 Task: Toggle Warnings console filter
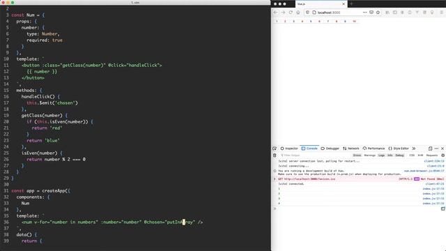pyautogui.click(x=369, y=155)
